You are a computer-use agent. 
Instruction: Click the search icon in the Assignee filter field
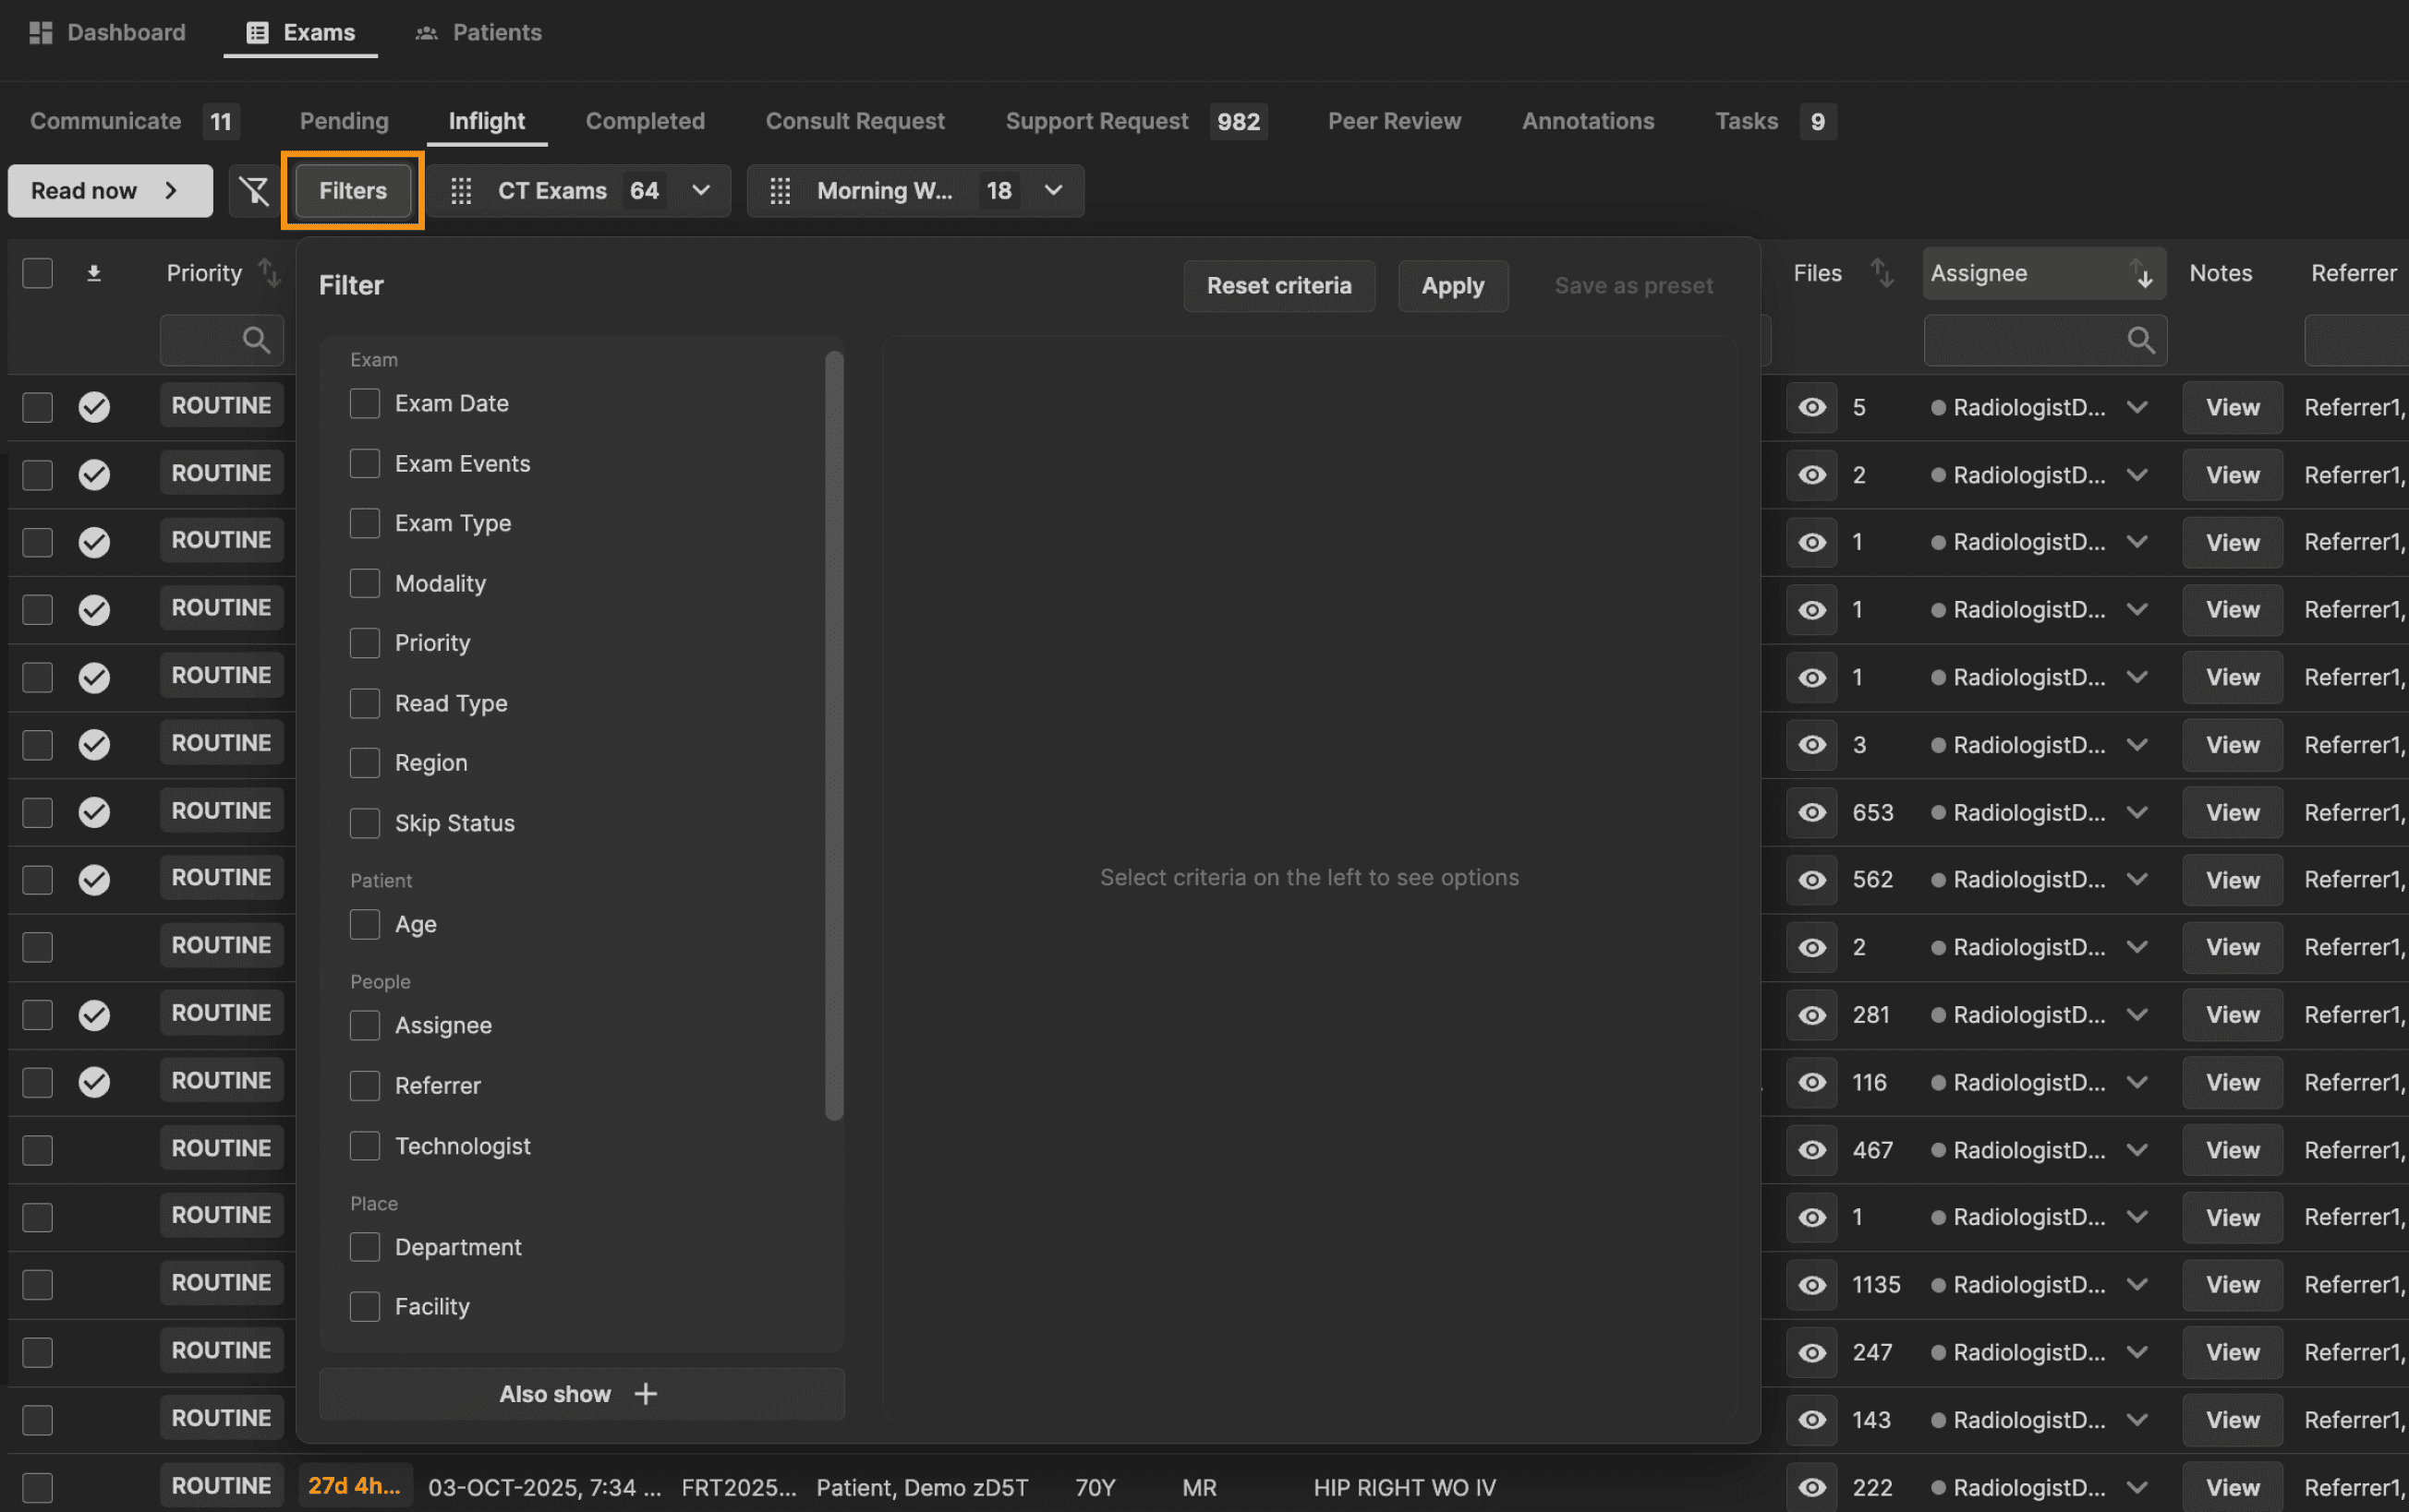click(x=2140, y=340)
